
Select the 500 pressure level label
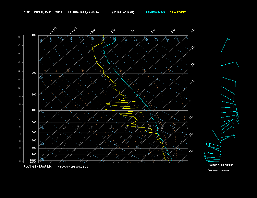(34, 123)
